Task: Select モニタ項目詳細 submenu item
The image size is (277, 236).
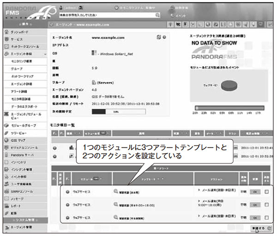Action: point(21,99)
